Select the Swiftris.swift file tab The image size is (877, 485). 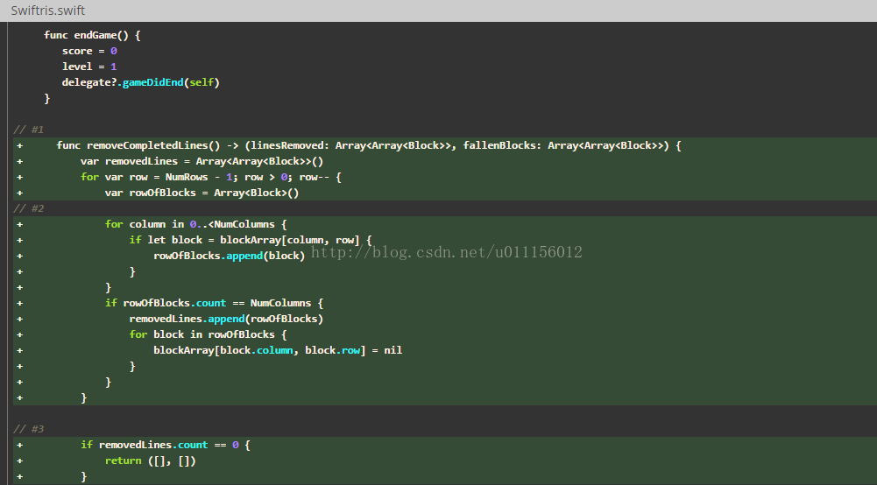tap(48, 11)
